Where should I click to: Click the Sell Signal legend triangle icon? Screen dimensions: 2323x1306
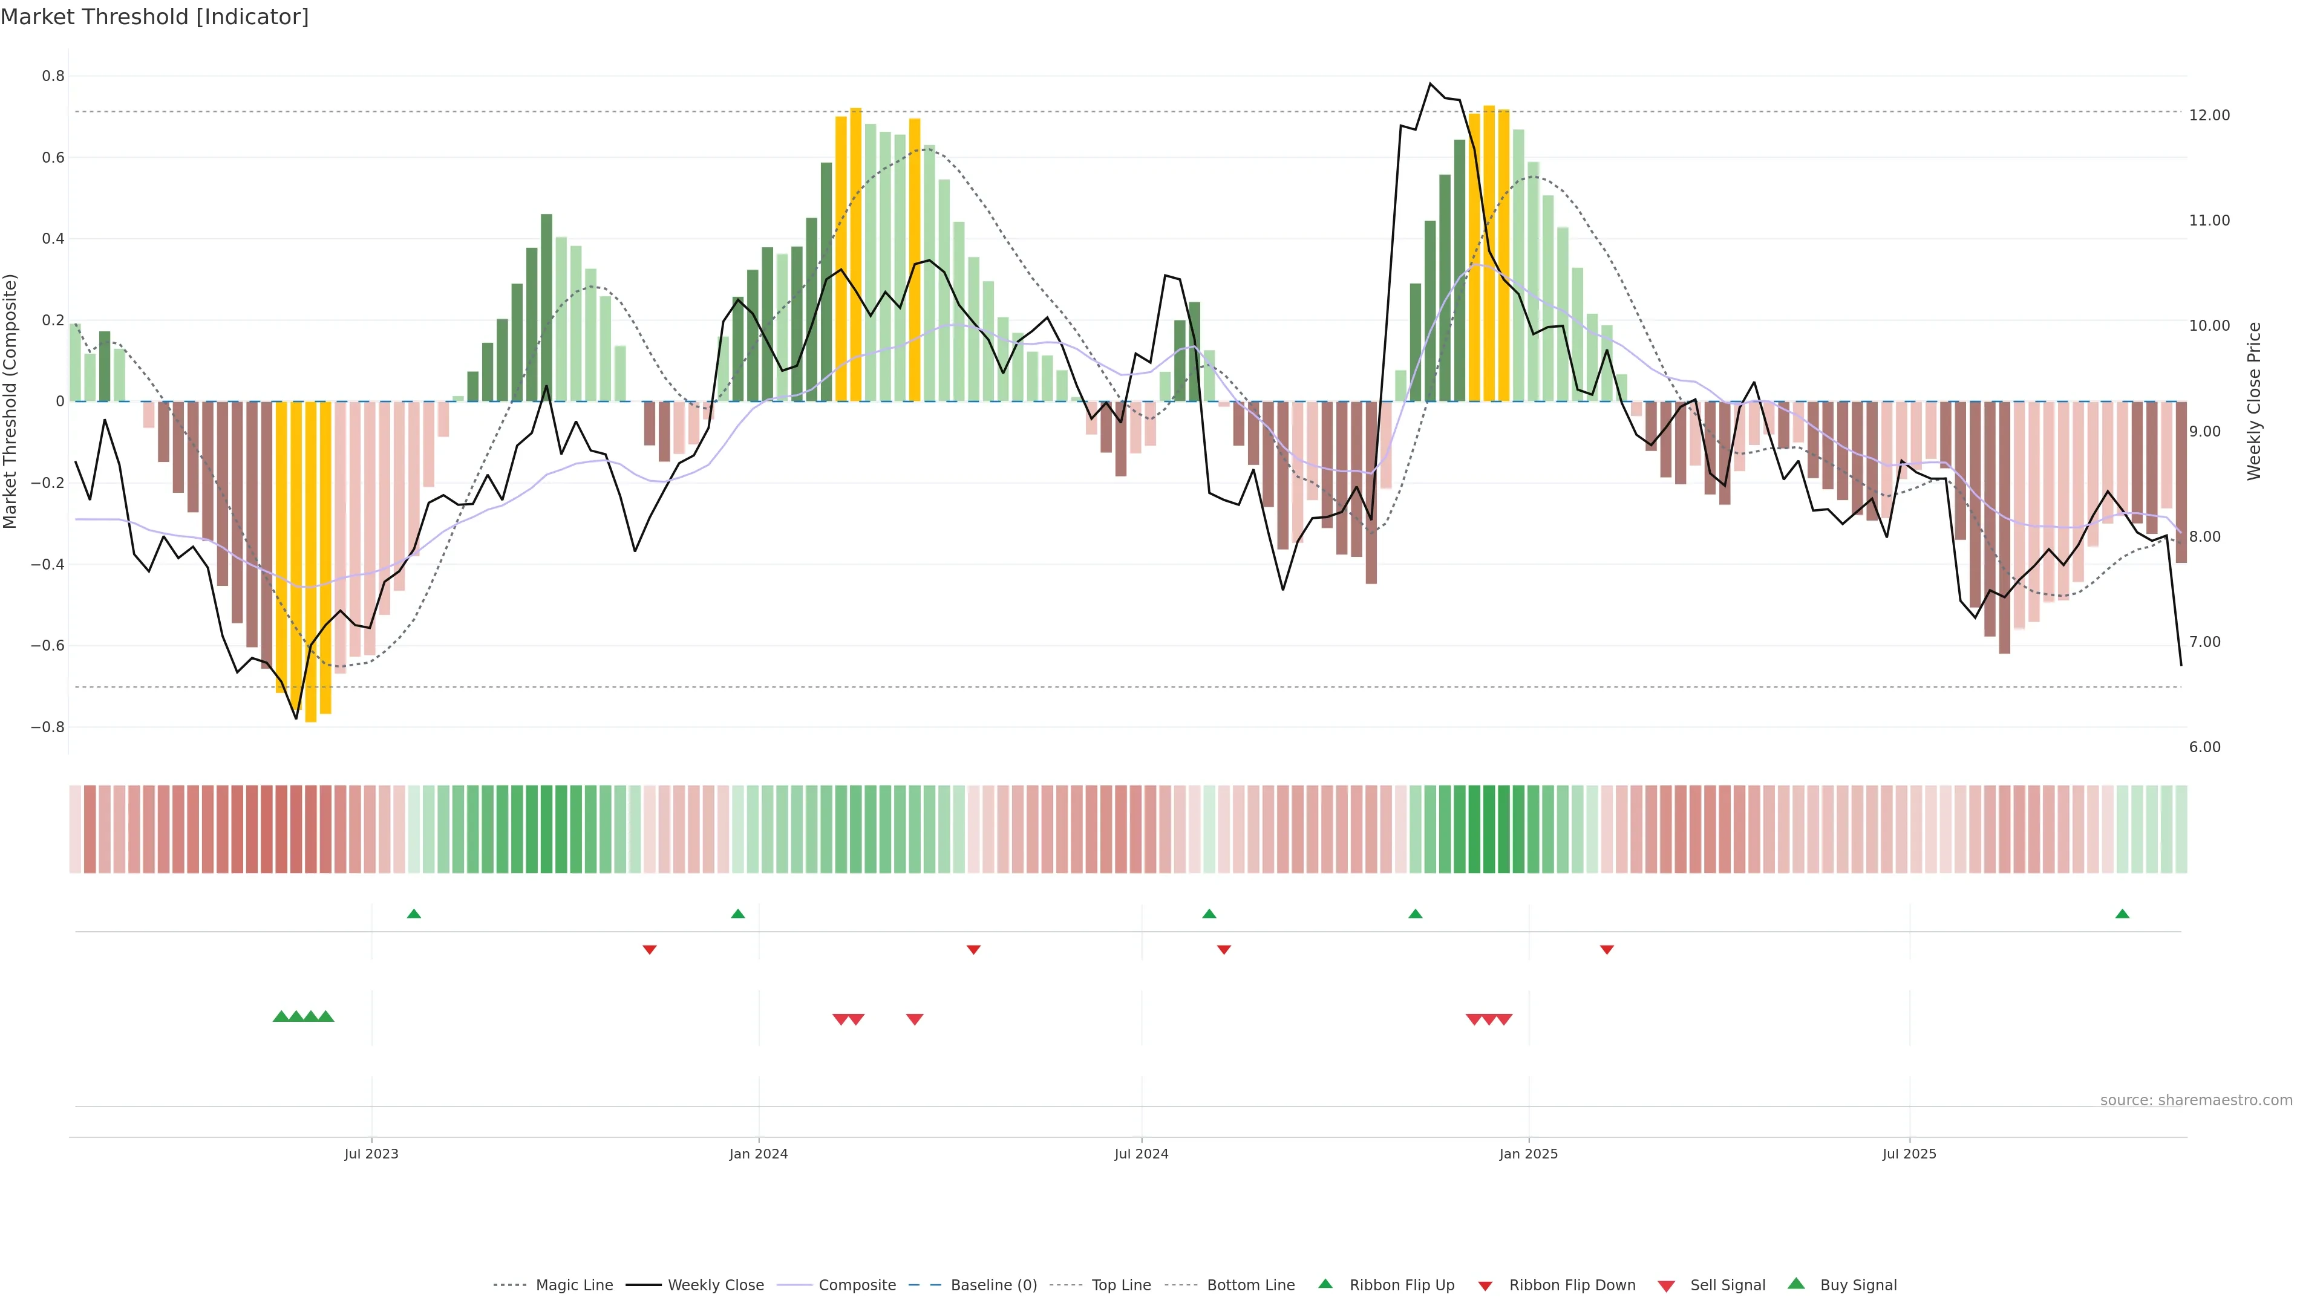point(1665,1285)
